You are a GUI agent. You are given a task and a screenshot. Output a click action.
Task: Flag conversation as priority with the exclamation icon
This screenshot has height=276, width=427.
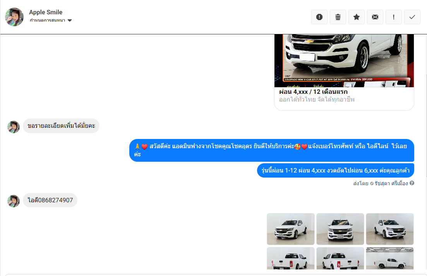[393, 17]
